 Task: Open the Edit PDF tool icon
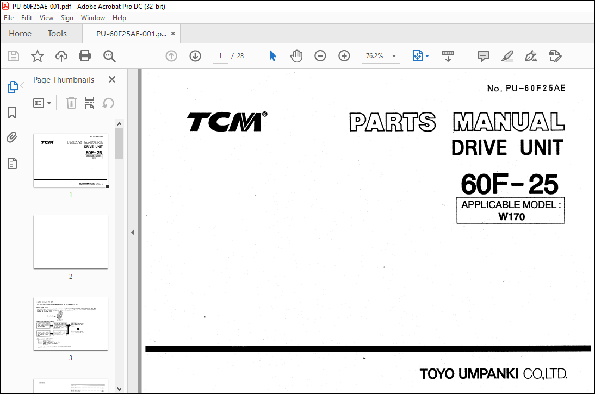point(555,56)
